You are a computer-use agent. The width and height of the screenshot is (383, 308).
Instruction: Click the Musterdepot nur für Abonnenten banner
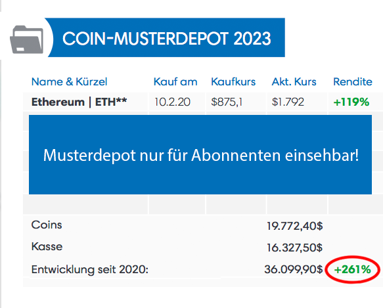200,154
